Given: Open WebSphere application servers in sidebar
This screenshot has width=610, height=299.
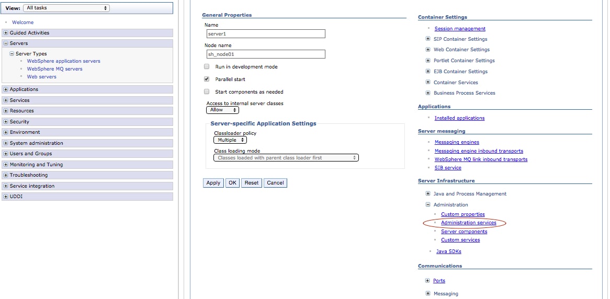Looking at the screenshot, I should pyautogui.click(x=63, y=61).
